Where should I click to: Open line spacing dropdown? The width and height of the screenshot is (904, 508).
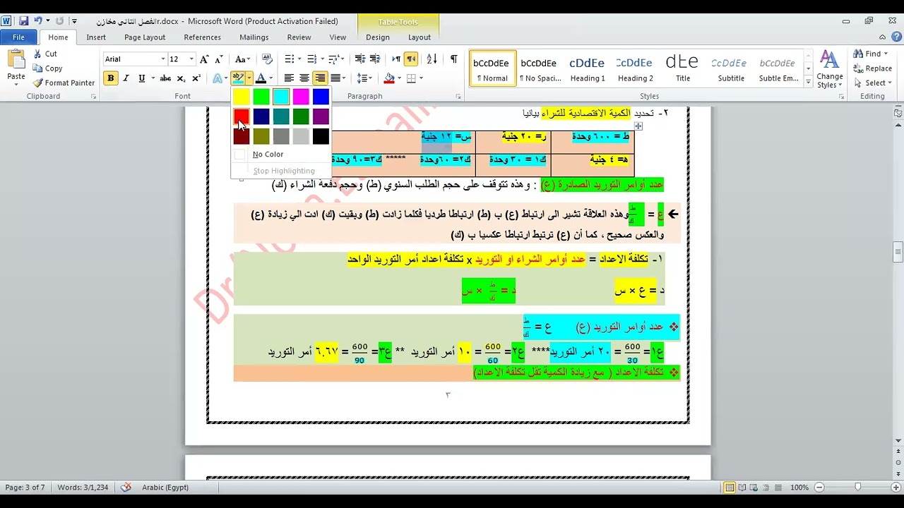tap(364, 78)
